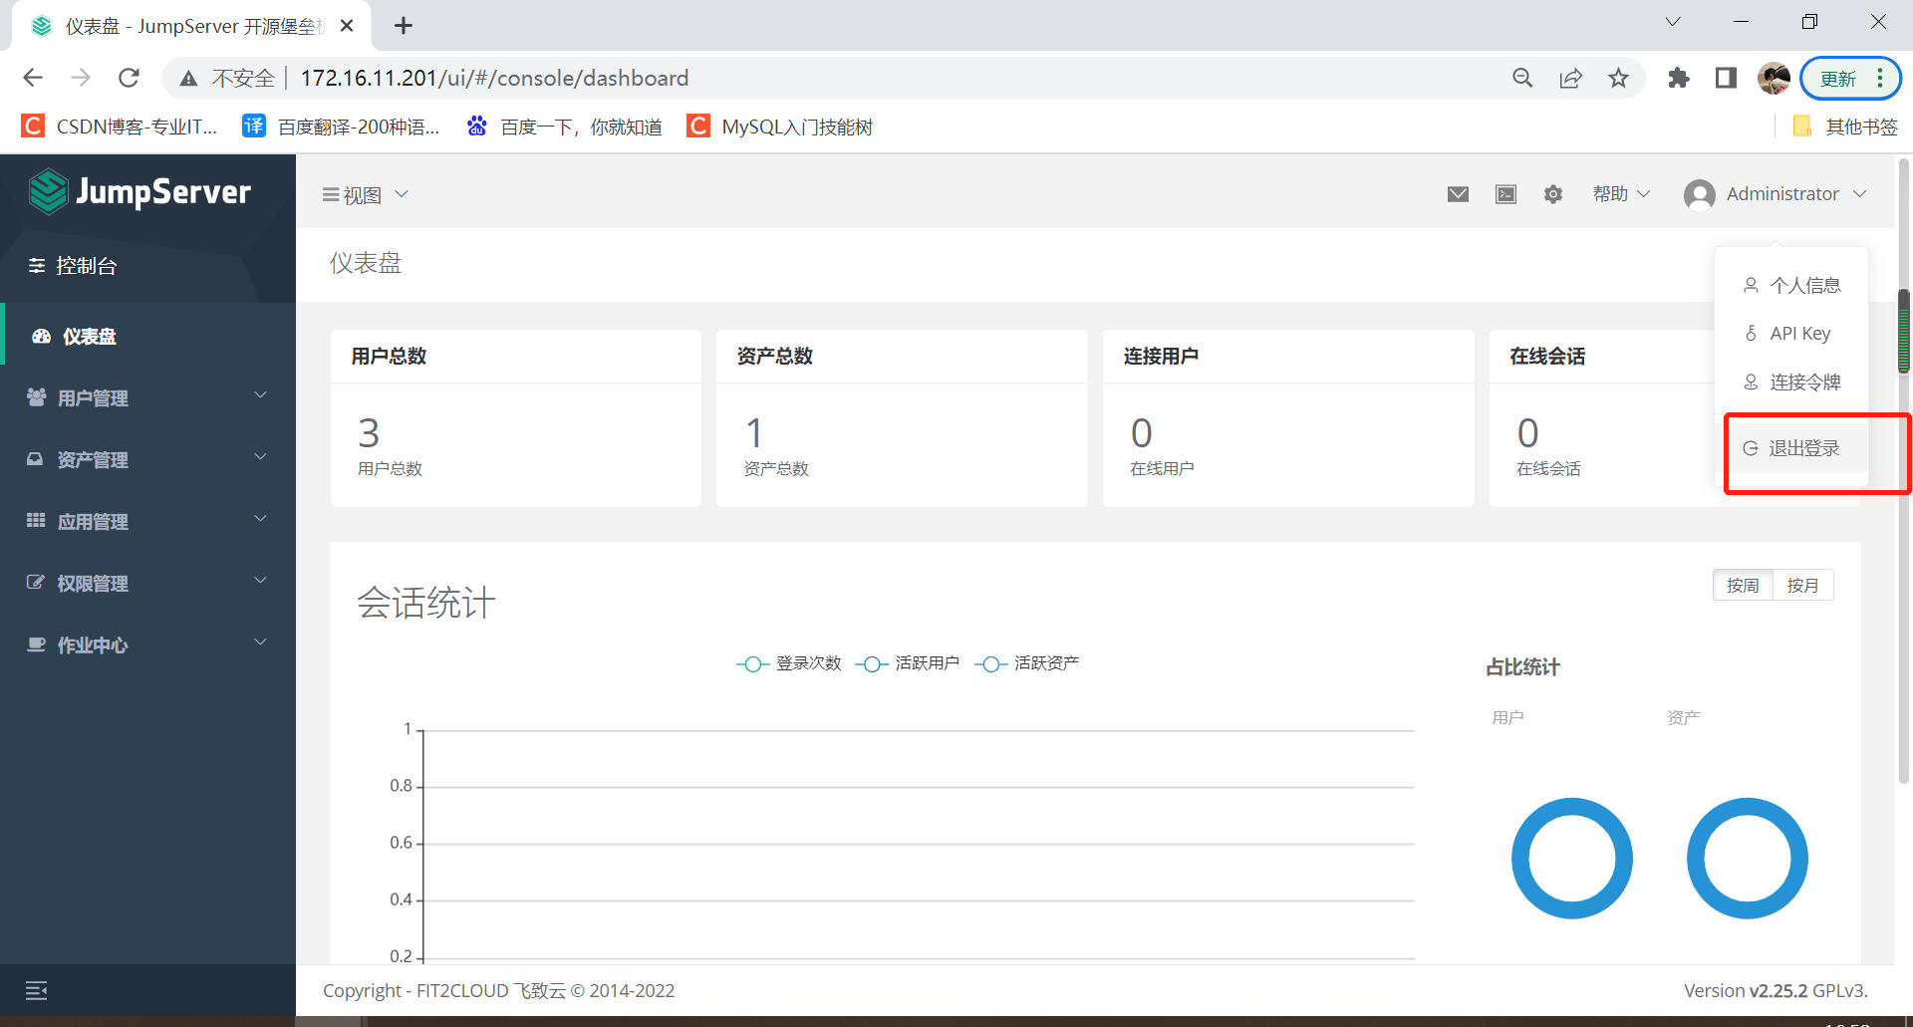Open the mail messages icon in header
Image resolution: width=1913 pixels, height=1027 pixels.
click(x=1458, y=194)
